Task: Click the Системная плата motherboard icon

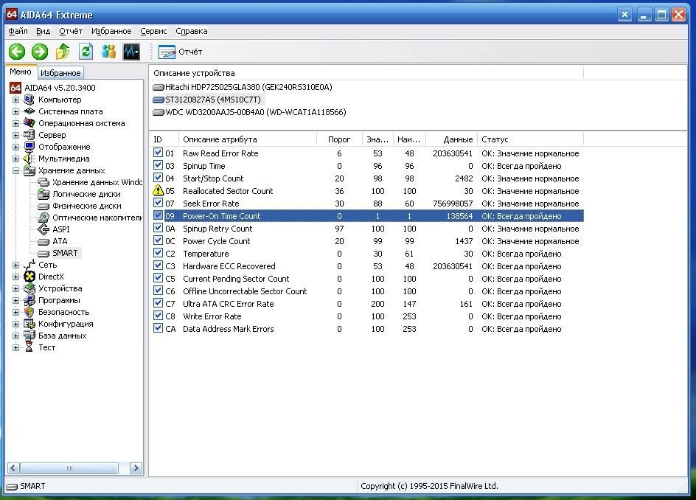Action: click(x=29, y=111)
